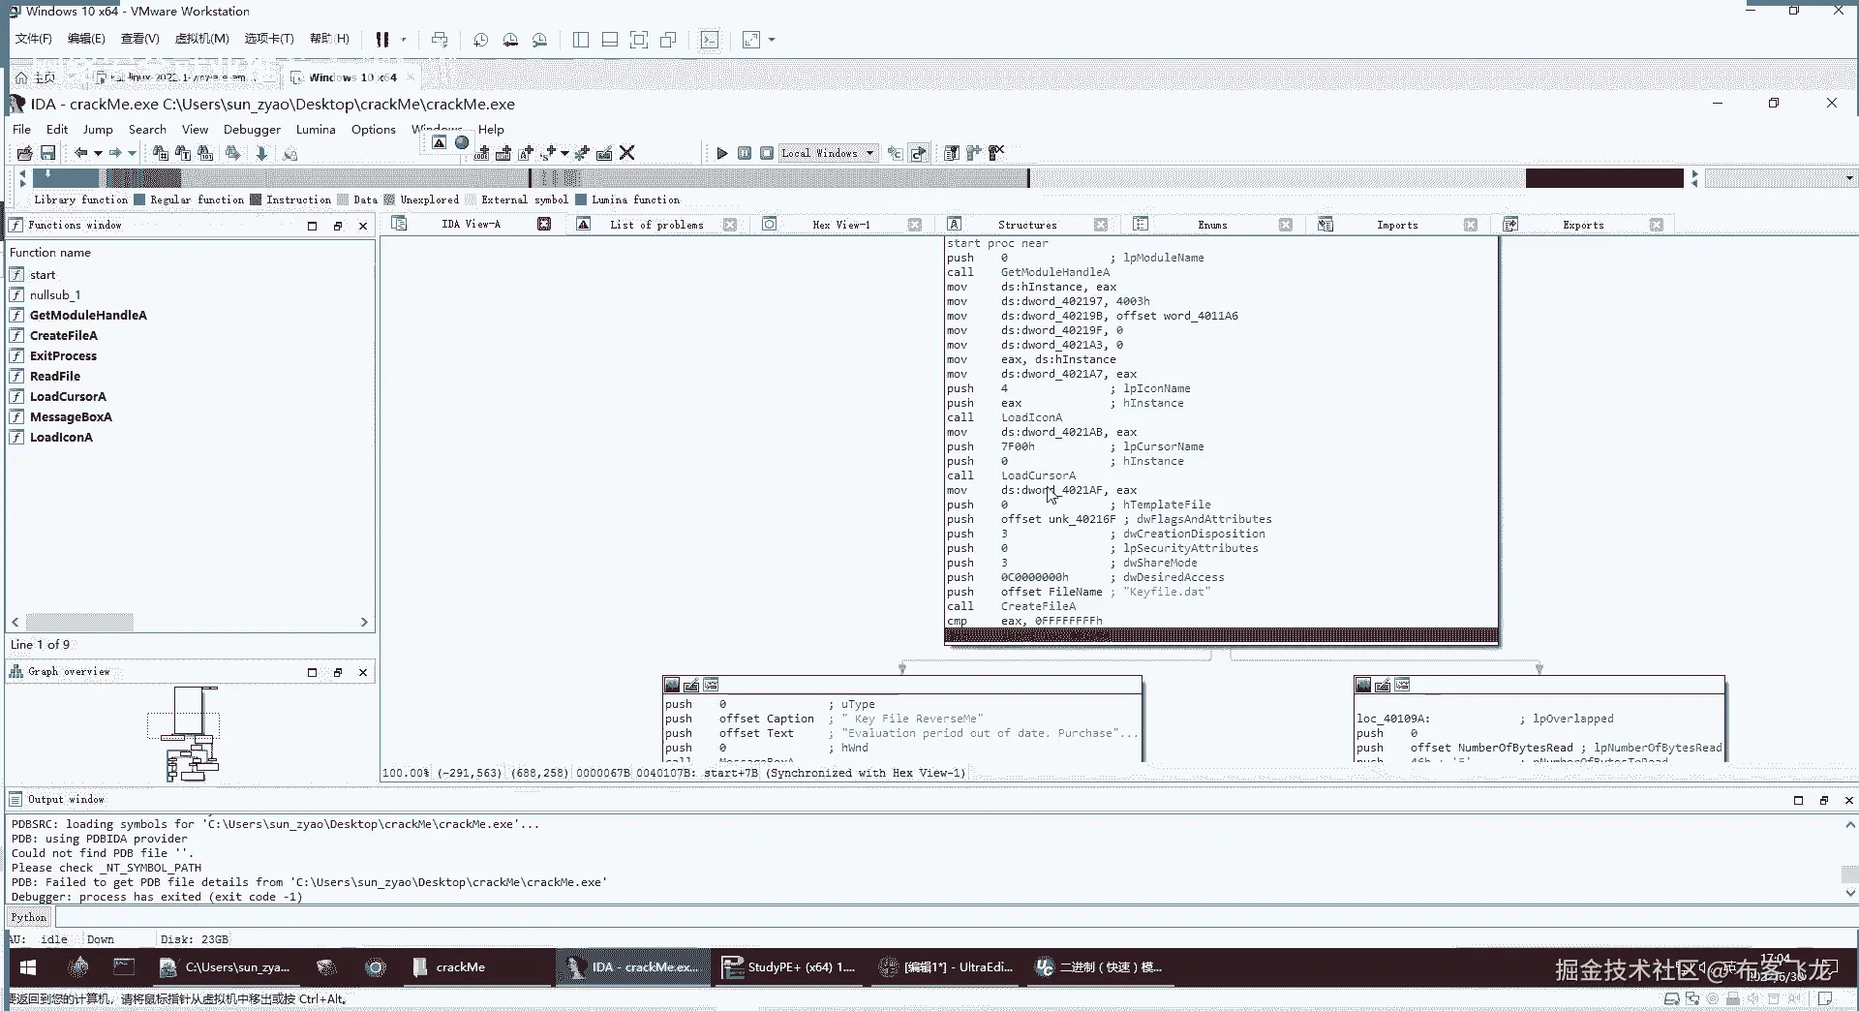Image resolution: width=1859 pixels, height=1011 pixels.
Task: Click the IDA save database icon
Action: [x=47, y=153]
